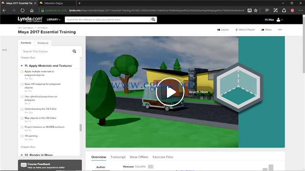This screenshot has width=305, height=171.
Task: Mark '3D painting' lesson as watched
Action: (22, 136)
